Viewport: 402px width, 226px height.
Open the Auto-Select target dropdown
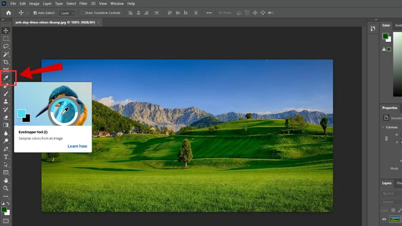(x=66, y=13)
